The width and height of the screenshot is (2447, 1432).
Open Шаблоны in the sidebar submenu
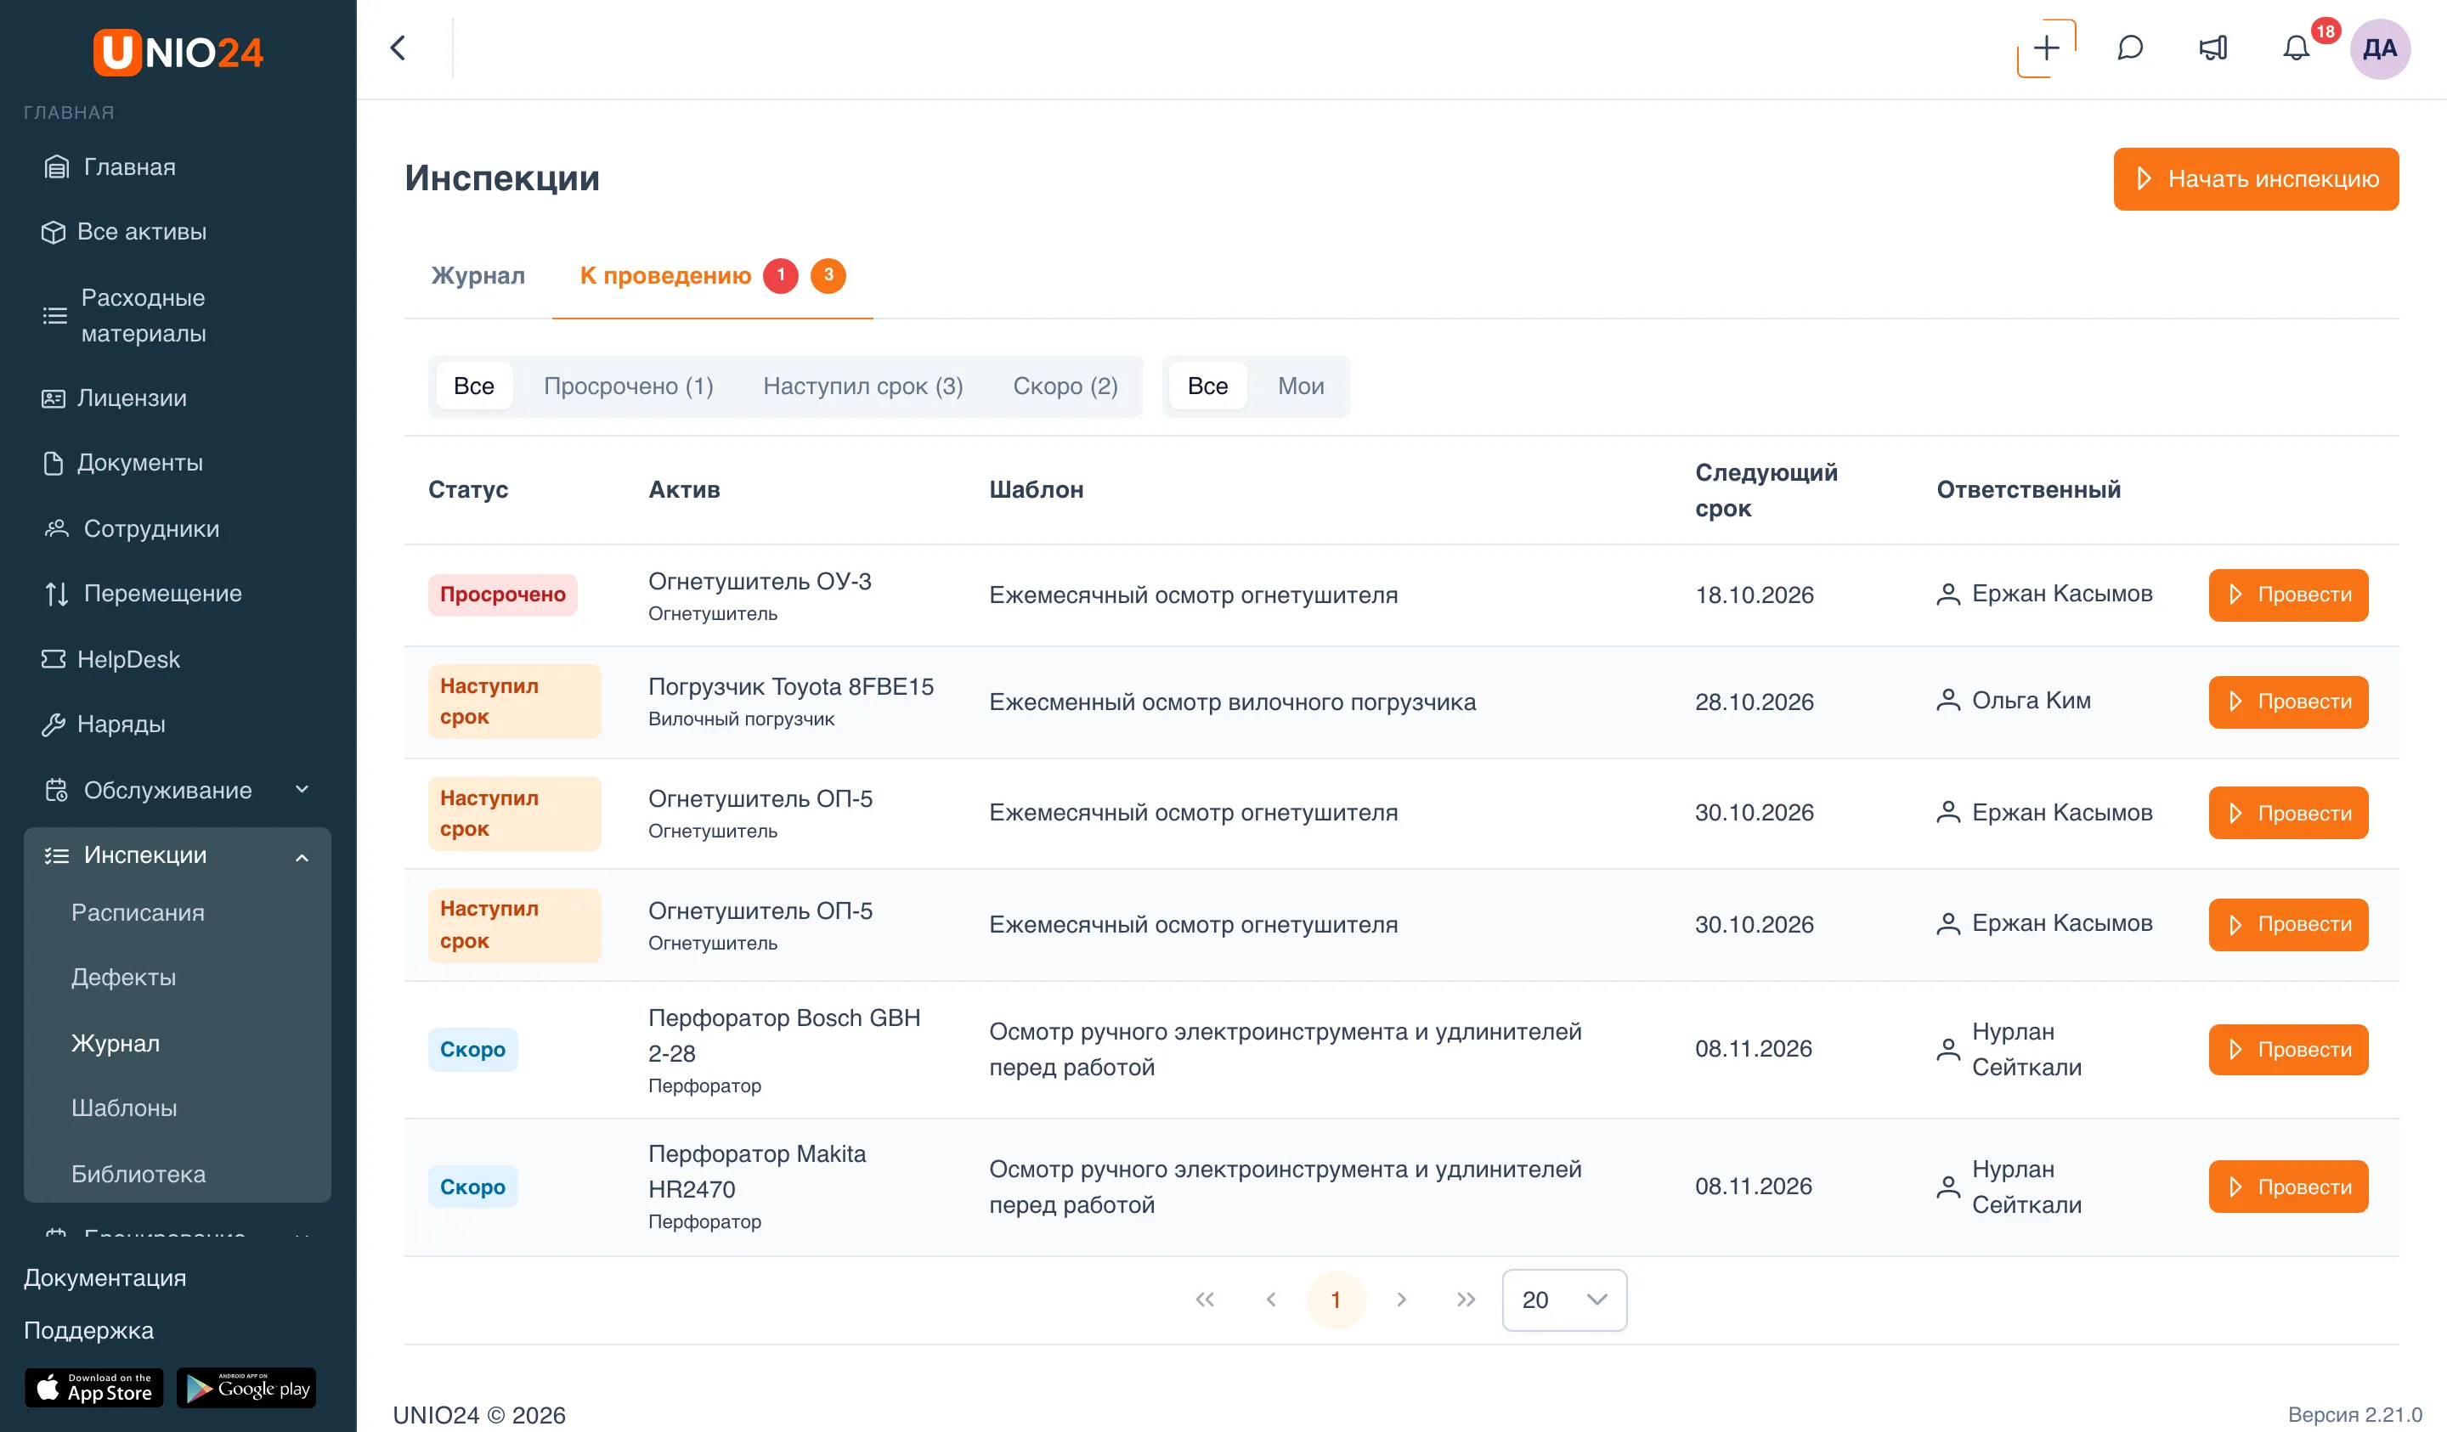[x=124, y=1108]
